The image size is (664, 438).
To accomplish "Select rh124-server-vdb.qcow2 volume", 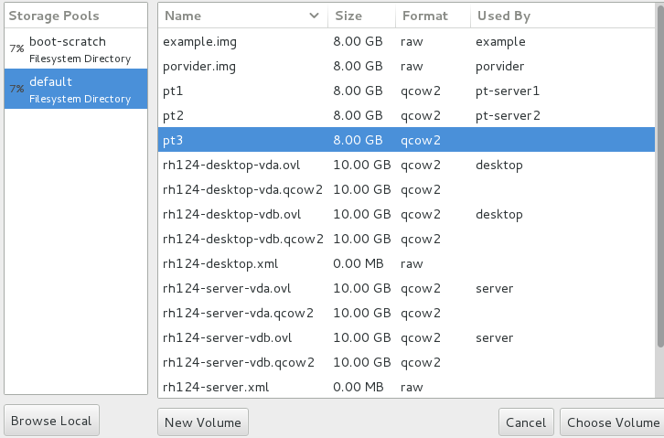I will pyautogui.click(x=406, y=362).
